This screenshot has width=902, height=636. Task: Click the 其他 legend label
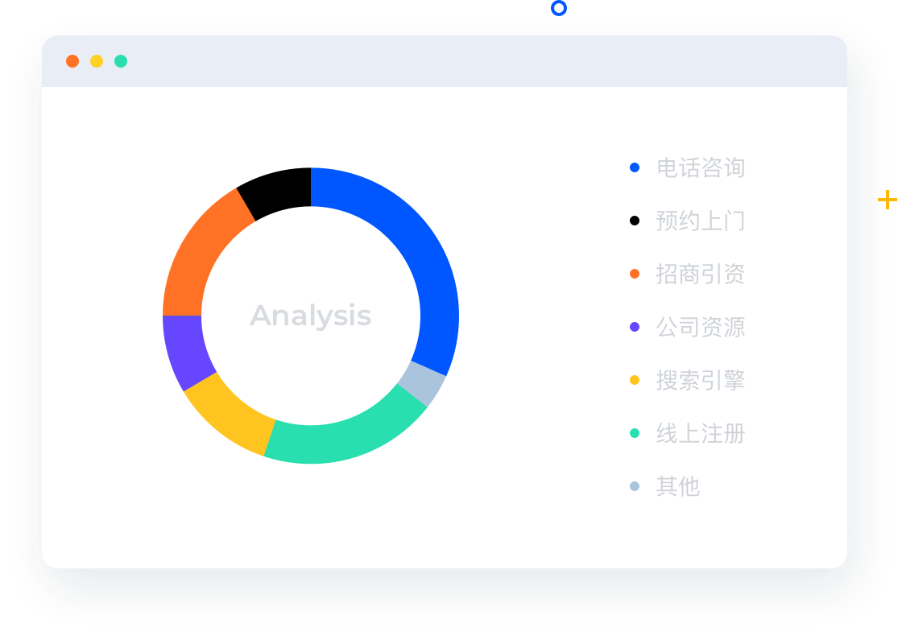pos(678,486)
